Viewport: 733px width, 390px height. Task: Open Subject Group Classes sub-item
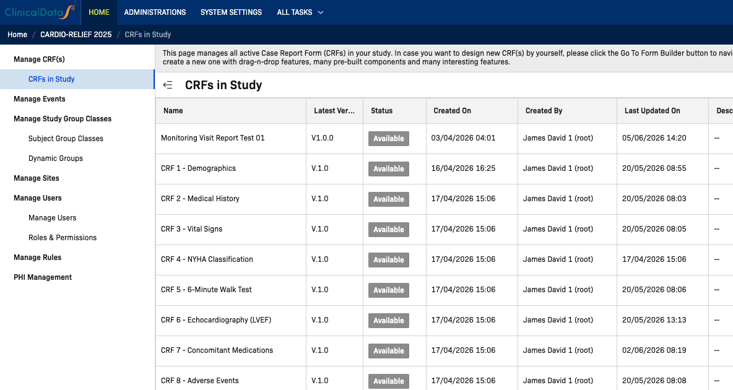(x=66, y=139)
